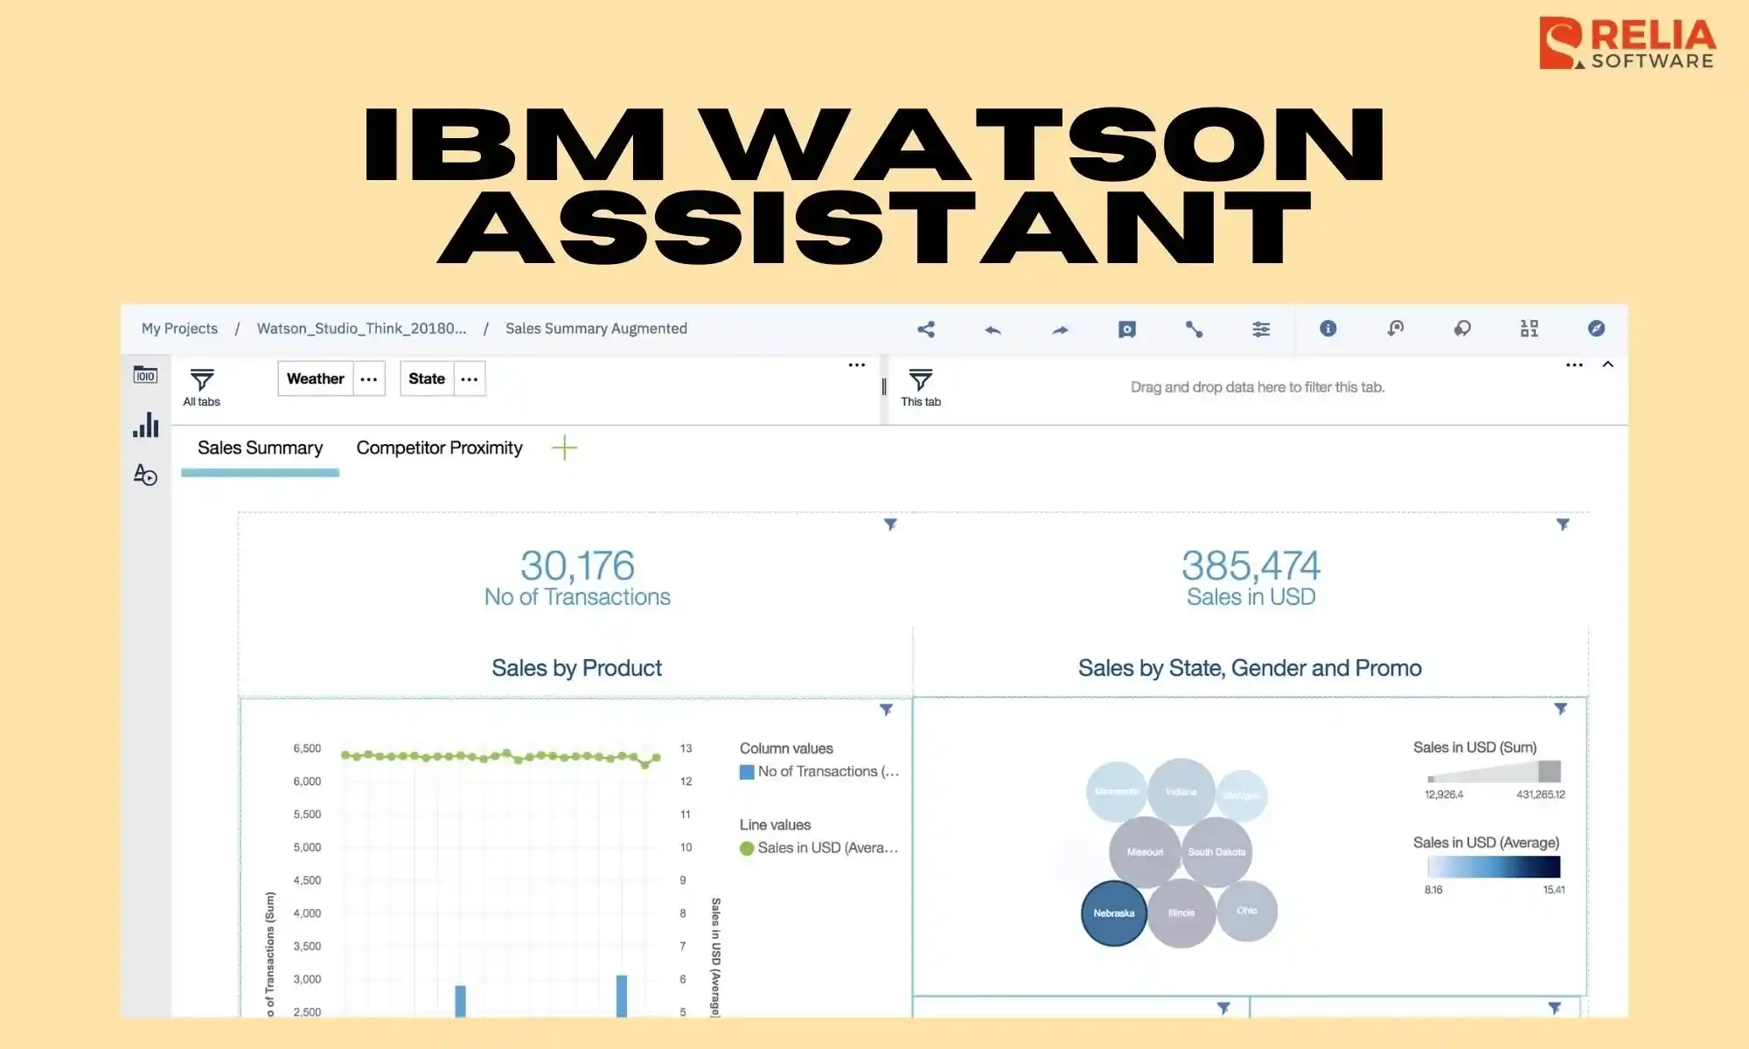This screenshot has height=1049, width=1749.
Task: Click the share icon in top toolbar
Action: 926,329
